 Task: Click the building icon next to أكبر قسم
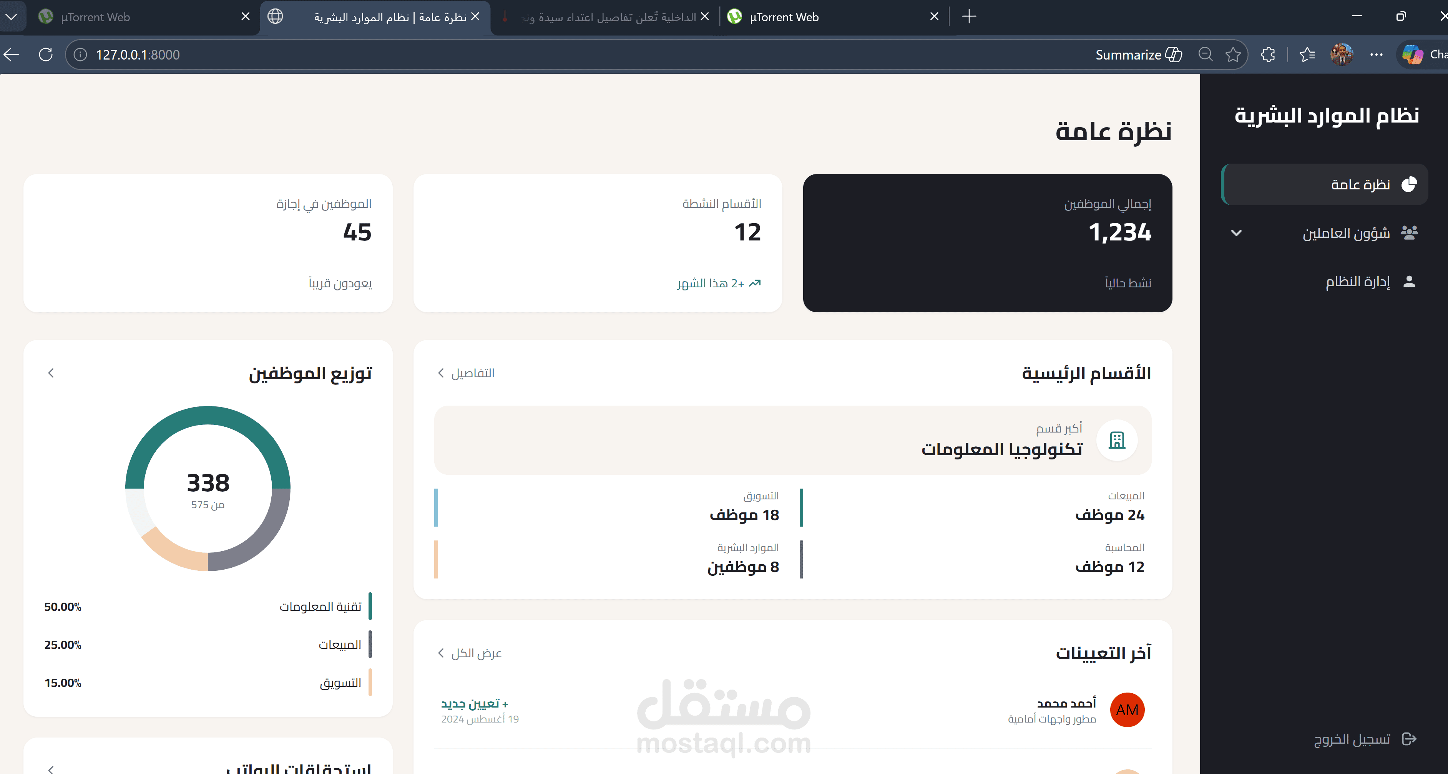1116,440
